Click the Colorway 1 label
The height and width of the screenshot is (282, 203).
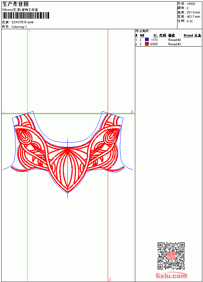pos(19,27)
